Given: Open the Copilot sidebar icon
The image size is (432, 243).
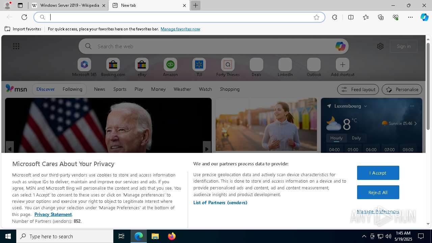Looking at the screenshot, I should point(424,17).
